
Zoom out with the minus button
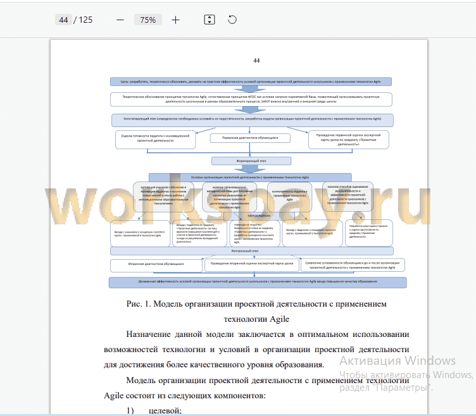[120, 20]
